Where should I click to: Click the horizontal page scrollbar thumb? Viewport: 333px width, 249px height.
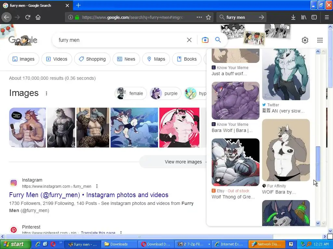pos(139,236)
